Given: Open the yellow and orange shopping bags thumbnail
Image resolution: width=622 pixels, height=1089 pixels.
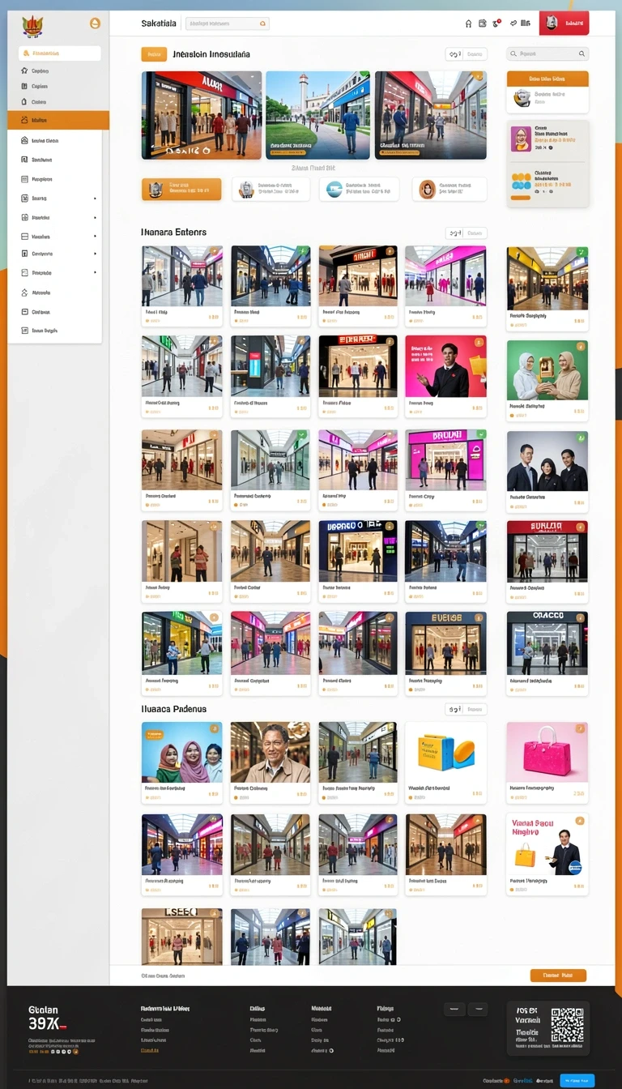Looking at the screenshot, I should tap(445, 753).
